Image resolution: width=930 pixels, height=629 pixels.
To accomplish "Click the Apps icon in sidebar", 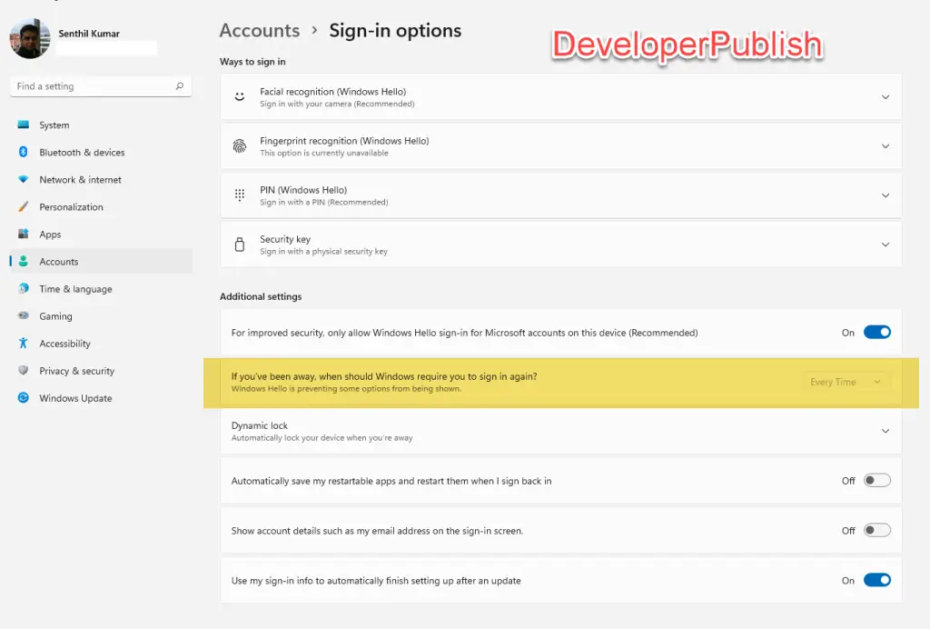I will tap(23, 234).
